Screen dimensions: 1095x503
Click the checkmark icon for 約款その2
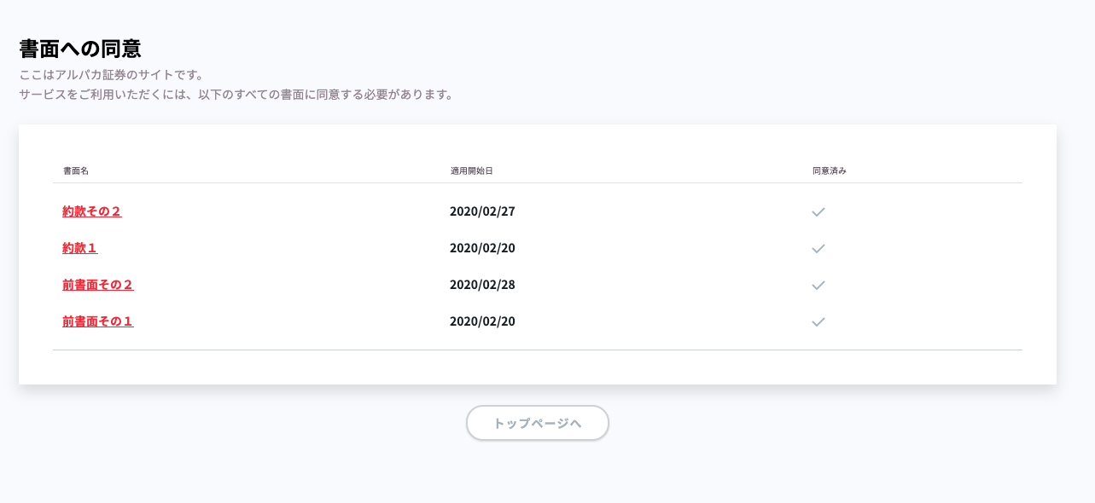coord(818,211)
